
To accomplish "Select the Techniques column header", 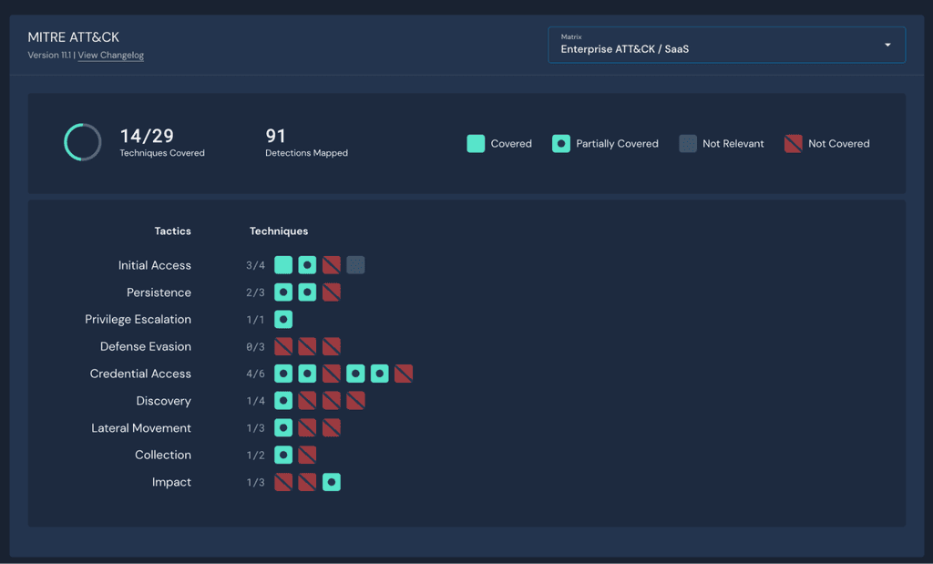I will [x=279, y=231].
